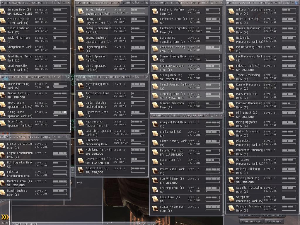Select the Production Efficiency Rank skill
Screen dimensions: 300x225
click(x=262, y=152)
